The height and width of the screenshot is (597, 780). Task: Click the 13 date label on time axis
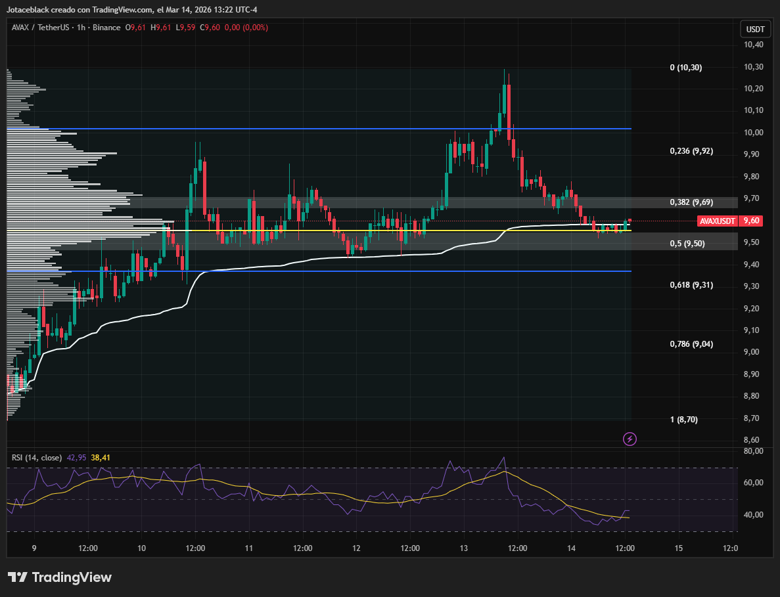(x=463, y=548)
